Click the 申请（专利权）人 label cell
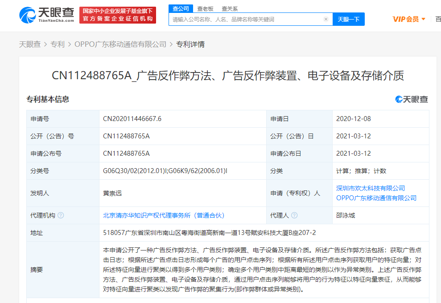The width and height of the screenshot is (441, 303). coord(299,193)
